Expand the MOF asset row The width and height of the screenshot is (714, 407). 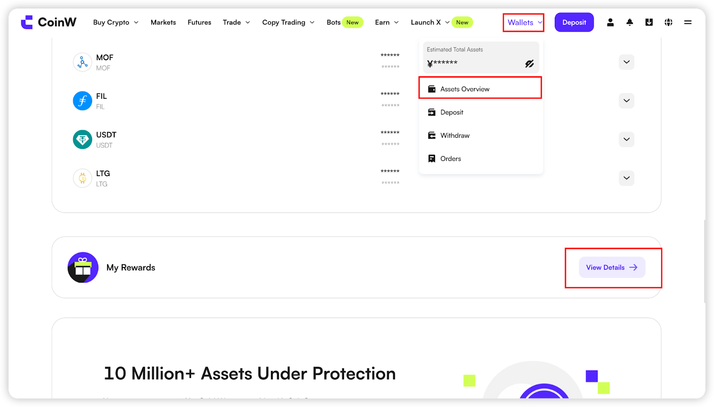[x=627, y=62]
